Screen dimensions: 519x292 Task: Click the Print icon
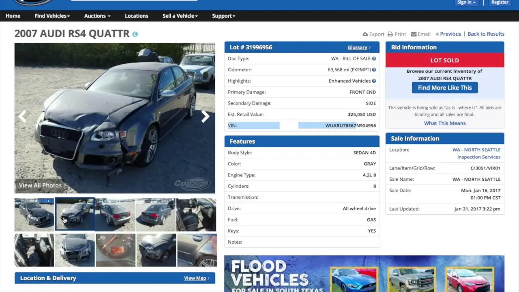pos(390,34)
